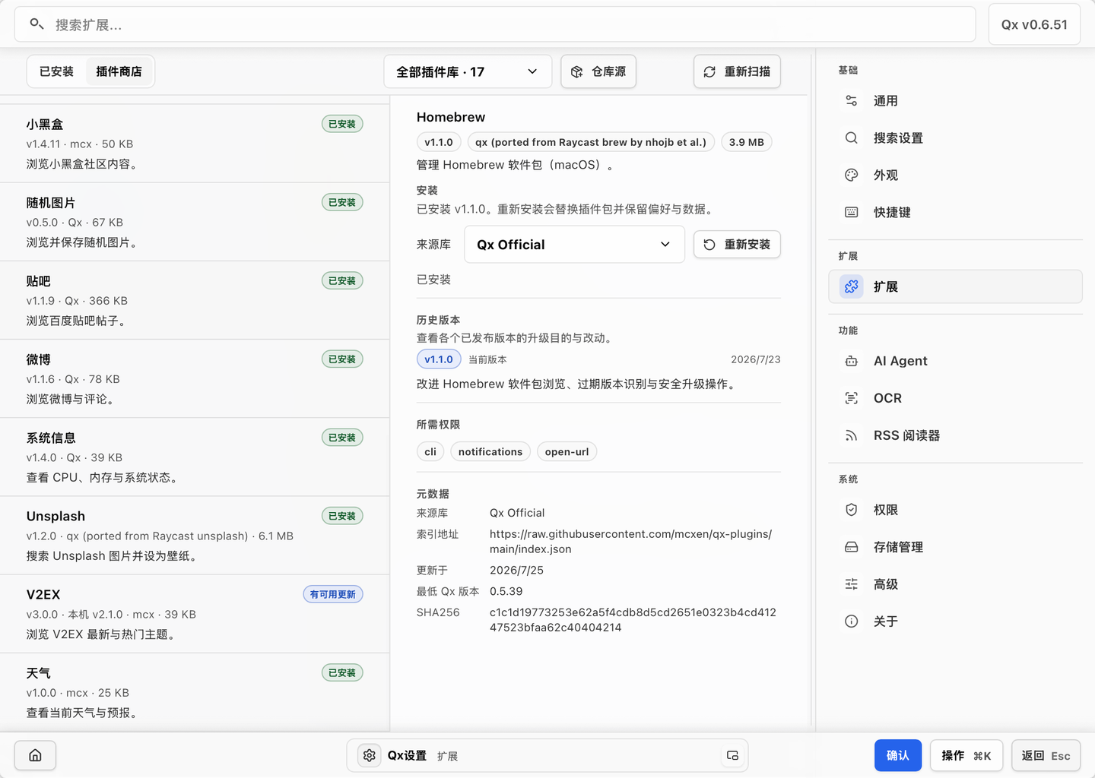Click the circular arrow icon on 重新安装

[x=709, y=245]
